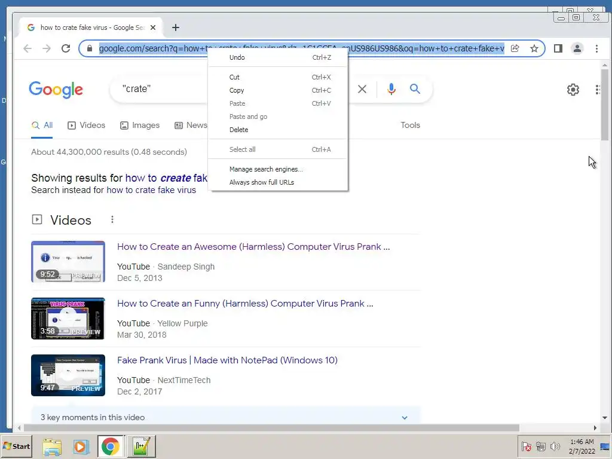Close the Google Search tab

(x=153, y=27)
